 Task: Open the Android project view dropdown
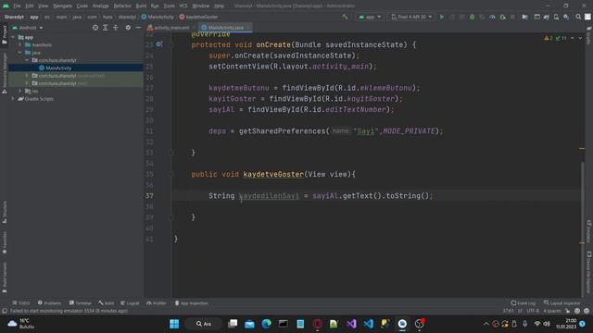point(27,28)
